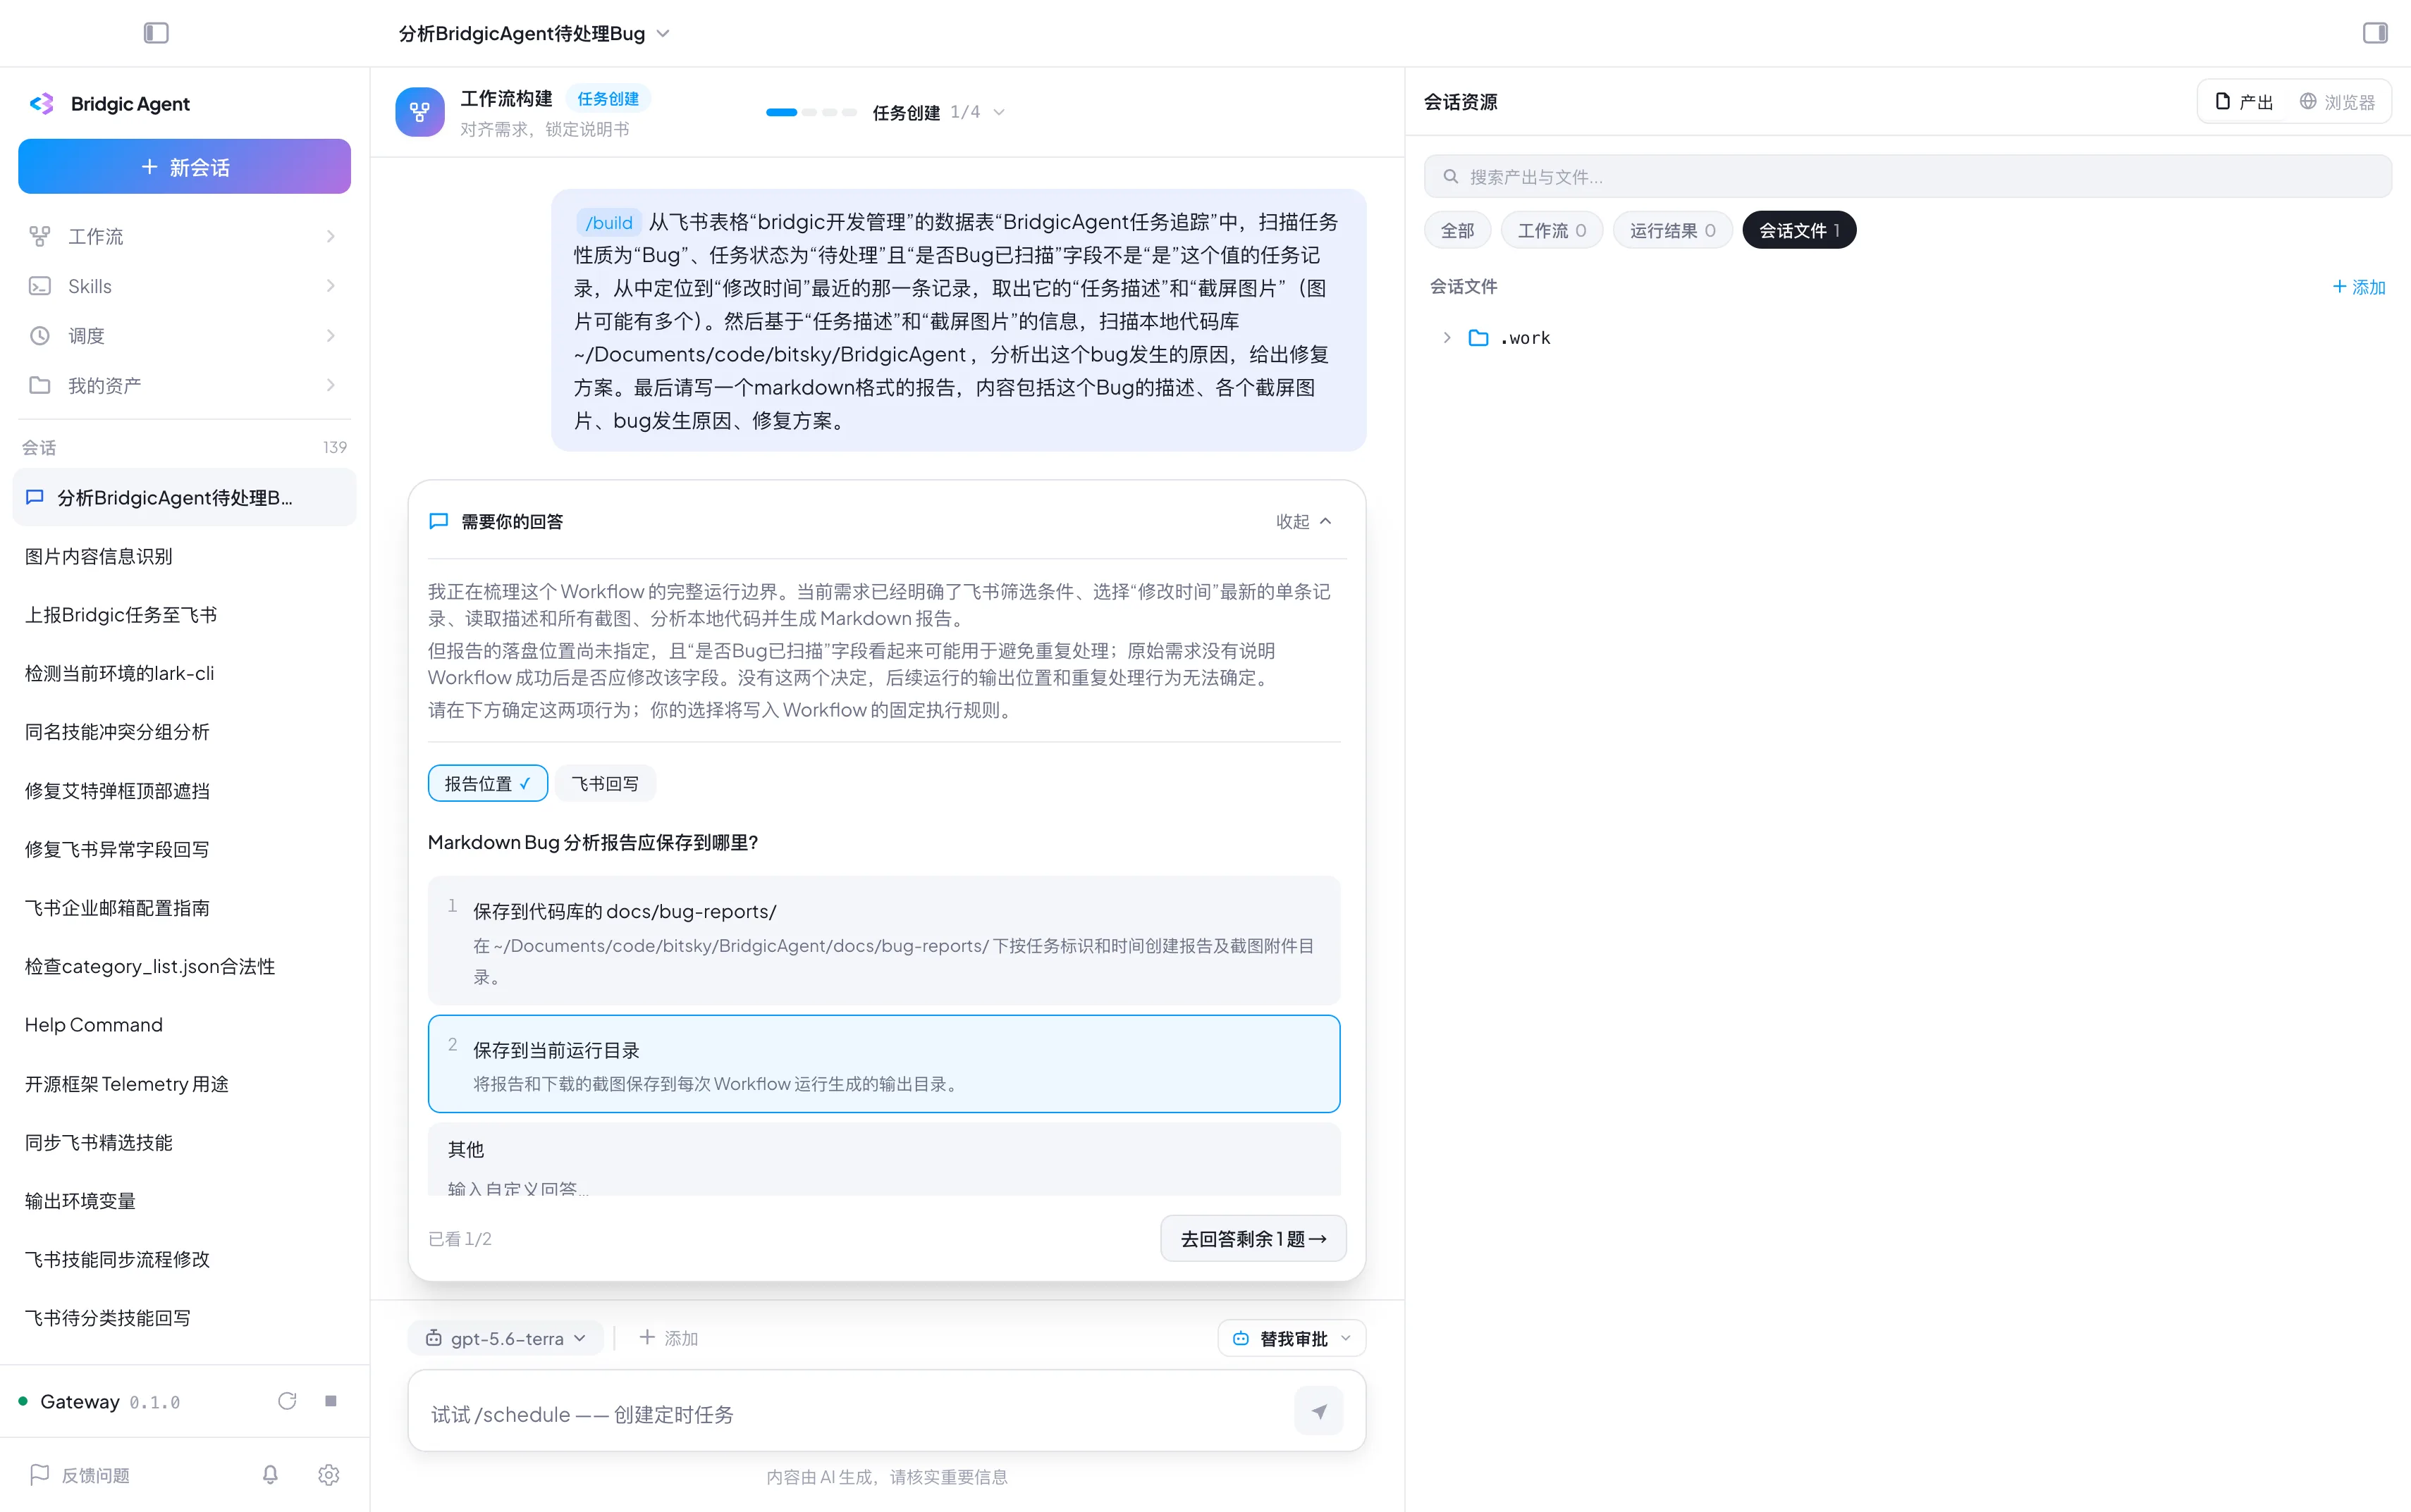This screenshot has height=1512, width=2411.
Task: Click the 需要你的回答 chat bubble icon
Action: [x=438, y=521]
